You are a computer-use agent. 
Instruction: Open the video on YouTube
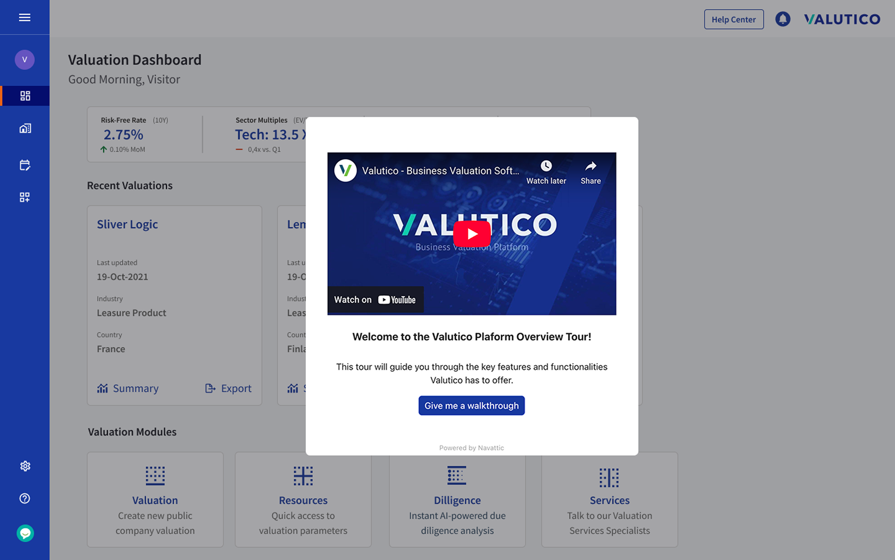[375, 299]
